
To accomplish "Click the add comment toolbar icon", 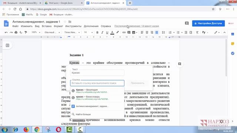I will tap(129, 33).
